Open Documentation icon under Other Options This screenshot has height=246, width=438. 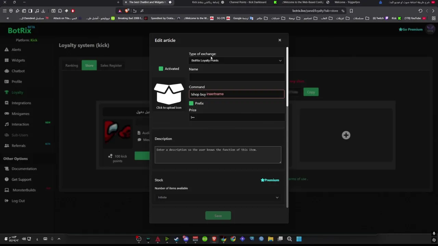tap(7, 169)
